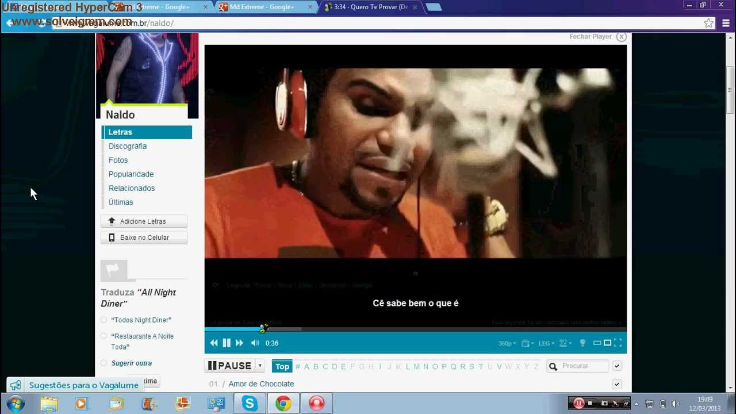Pause the video with player pause icon
736x414 pixels.
click(227, 343)
